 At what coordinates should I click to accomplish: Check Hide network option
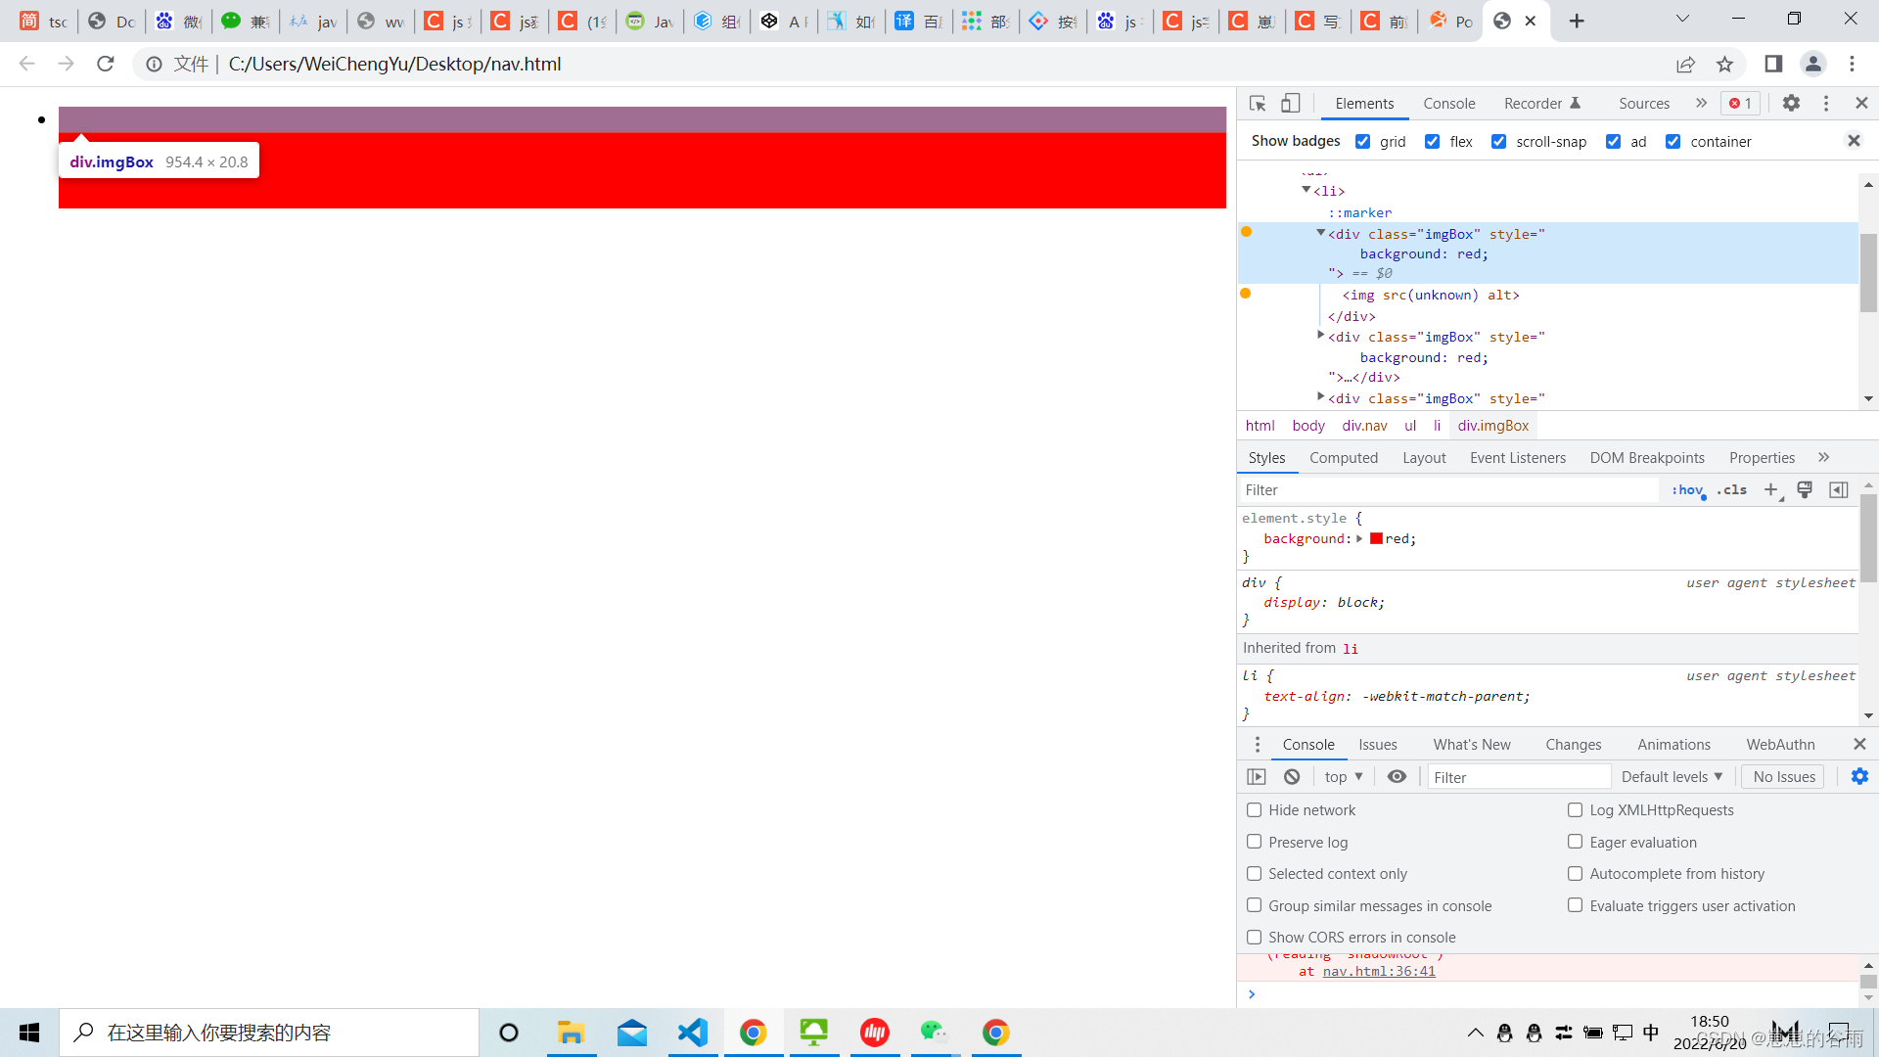click(1254, 809)
